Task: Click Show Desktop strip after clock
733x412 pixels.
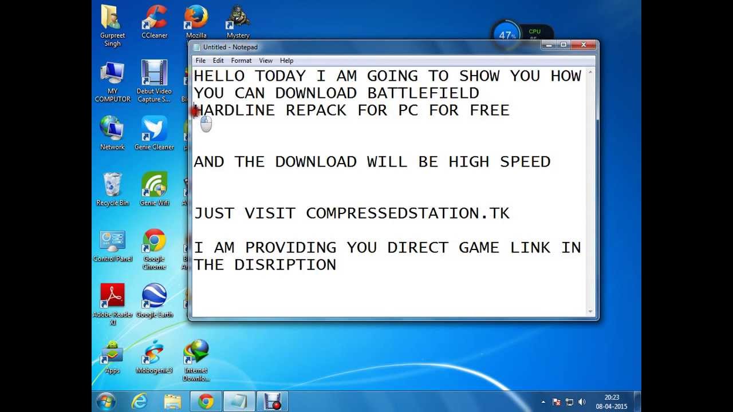Action: tap(637, 402)
